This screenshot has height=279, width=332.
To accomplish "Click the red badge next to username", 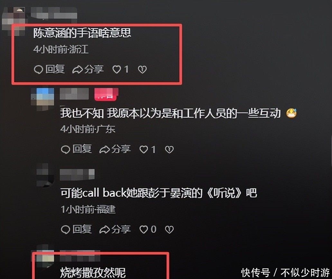I will click(x=106, y=94).
